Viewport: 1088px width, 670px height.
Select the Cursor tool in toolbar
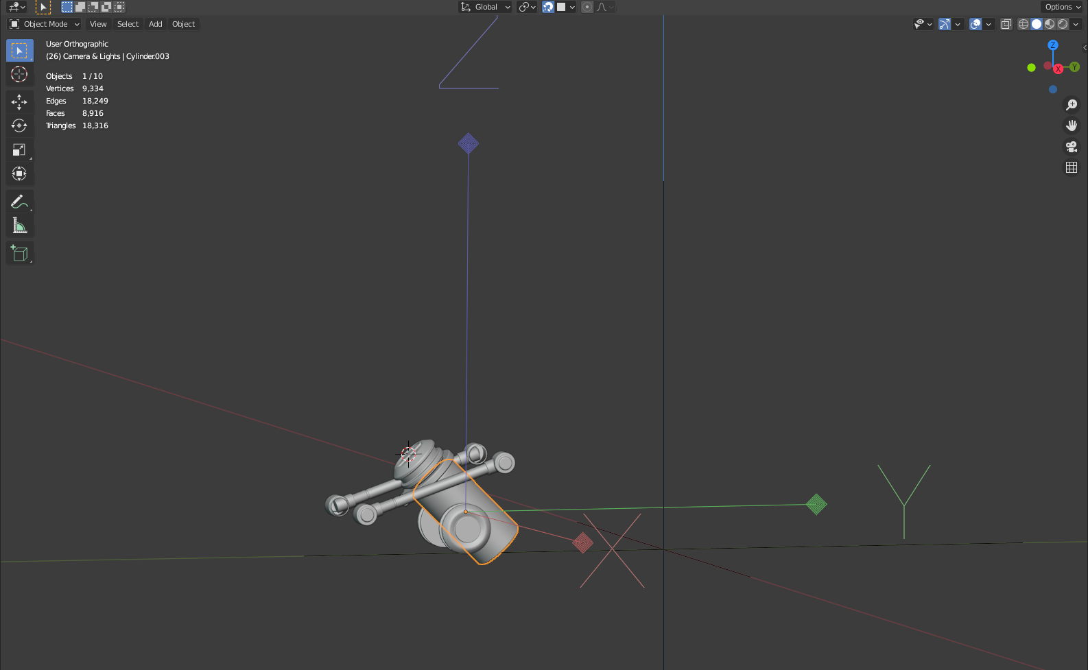pos(19,74)
